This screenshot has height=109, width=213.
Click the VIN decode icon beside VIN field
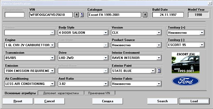(x=82, y=15)
